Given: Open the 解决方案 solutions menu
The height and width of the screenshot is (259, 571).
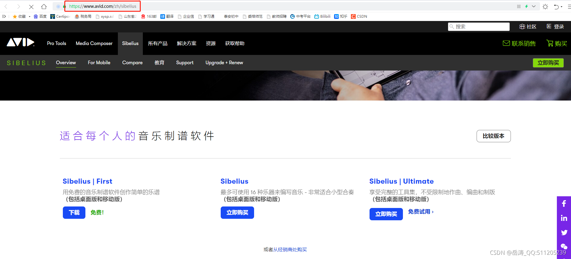Looking at the screenshot, I should pos(187,44).
